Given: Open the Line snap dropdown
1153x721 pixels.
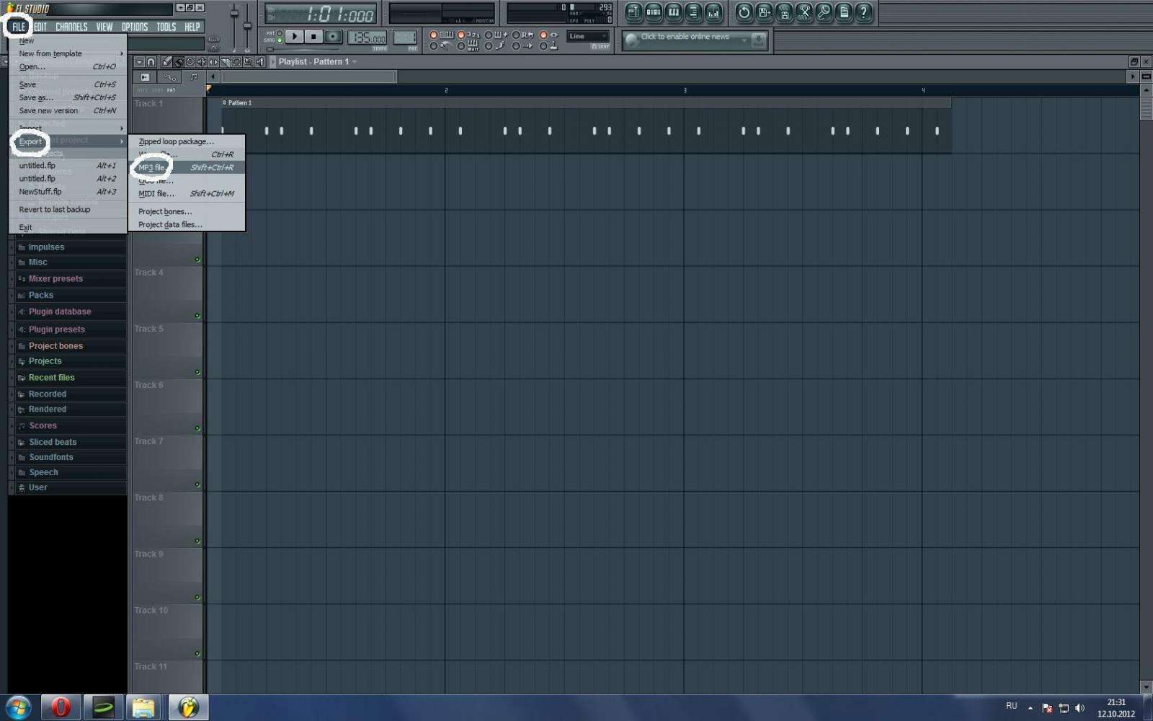Looking at the screenshot, I should (x=587, y=36).
